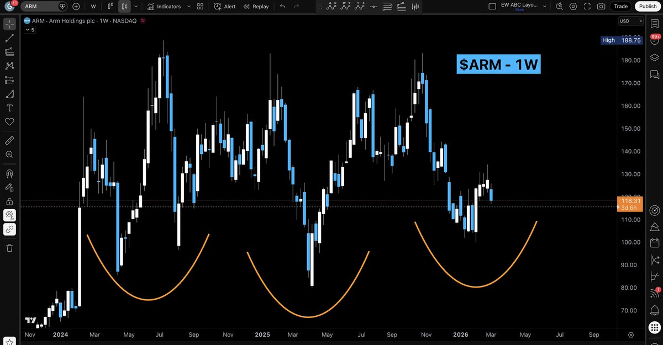Click the $ARM - 1W text label

(499, 65)
